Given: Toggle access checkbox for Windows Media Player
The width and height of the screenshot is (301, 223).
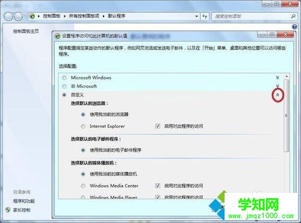Looking at the screenshot, I should (x=158, y=197).
